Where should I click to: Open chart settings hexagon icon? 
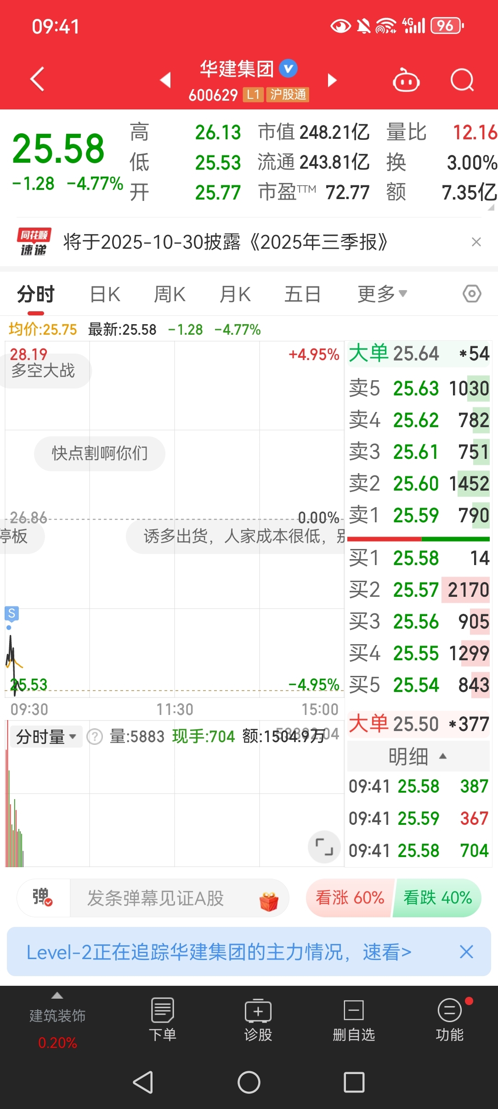pyautogui.click(x=472, y=293)
